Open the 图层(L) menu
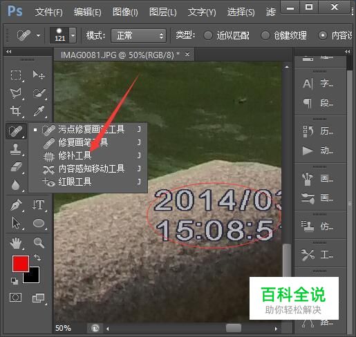 click(162, 12)
